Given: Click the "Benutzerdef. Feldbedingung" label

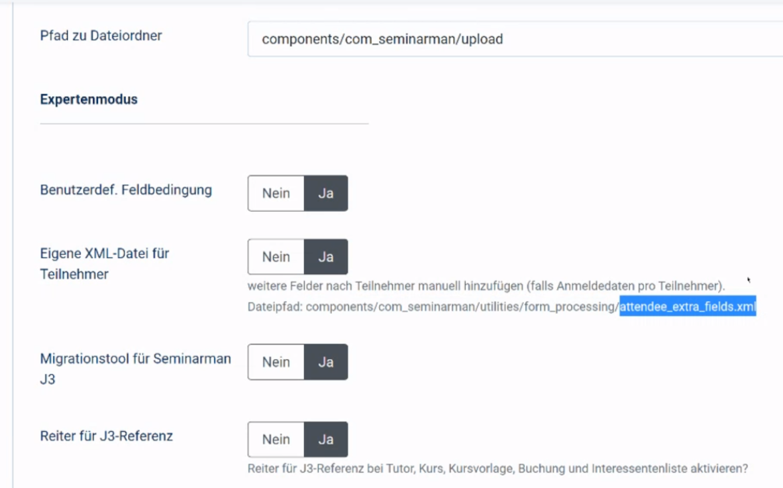Looking at the screenshot, I should [x=125, y=191].
